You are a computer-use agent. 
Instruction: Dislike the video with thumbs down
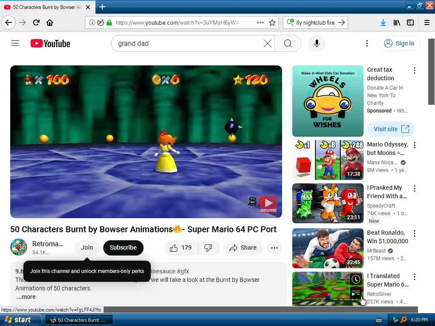208,247
